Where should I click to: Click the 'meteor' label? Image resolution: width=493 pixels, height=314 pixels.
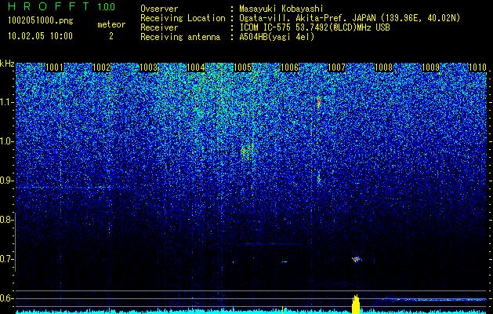(111, 24)
